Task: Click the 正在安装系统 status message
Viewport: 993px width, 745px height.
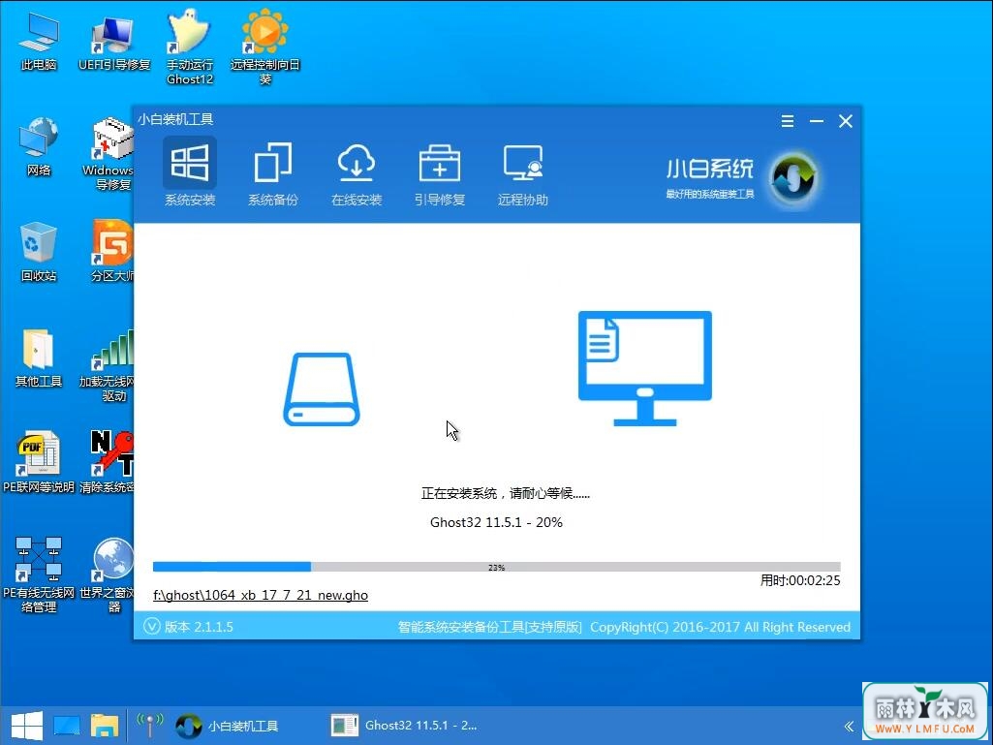Action: pyautogui.click(x=506, y=493)
